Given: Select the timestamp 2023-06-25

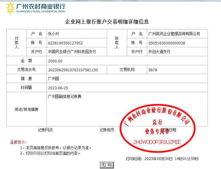Looking at the screenshot, I should coord(58,88).
